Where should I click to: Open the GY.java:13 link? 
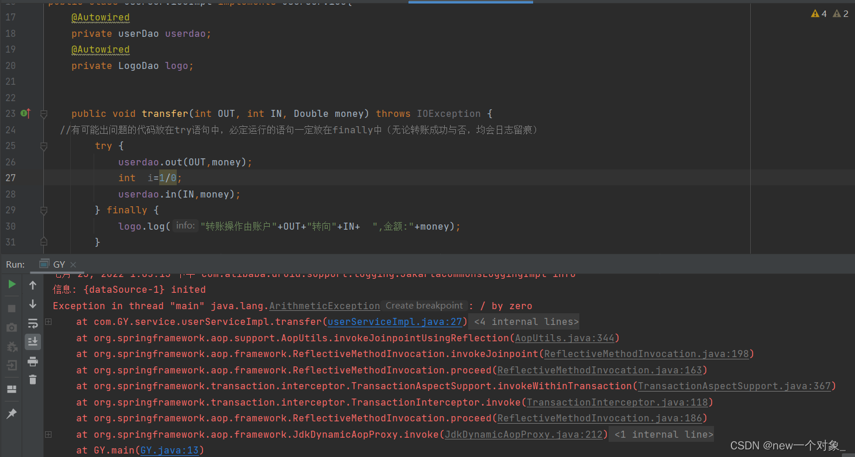[x=169, y=451]
